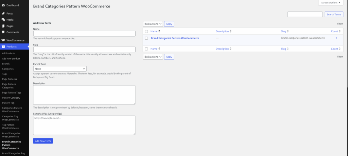Select all terms with header checkbox
Image resolution: width=348 pixels, height=156 pixels.
146,32
